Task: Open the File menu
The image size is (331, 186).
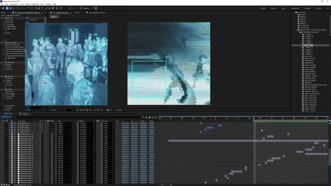Action: (x=2, y=4)
